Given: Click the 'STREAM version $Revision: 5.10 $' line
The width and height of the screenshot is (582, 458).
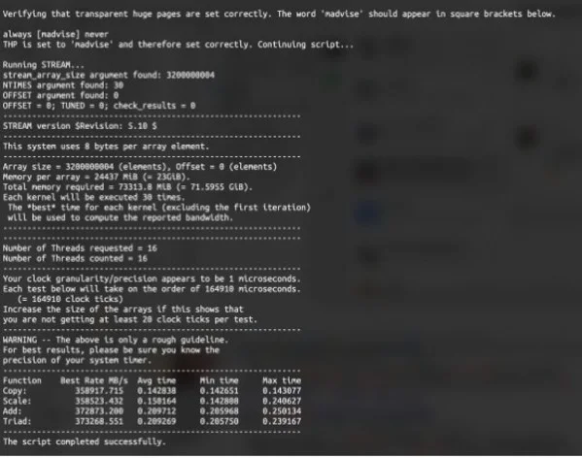Looking at the screenshot, I should click(80, 126).
